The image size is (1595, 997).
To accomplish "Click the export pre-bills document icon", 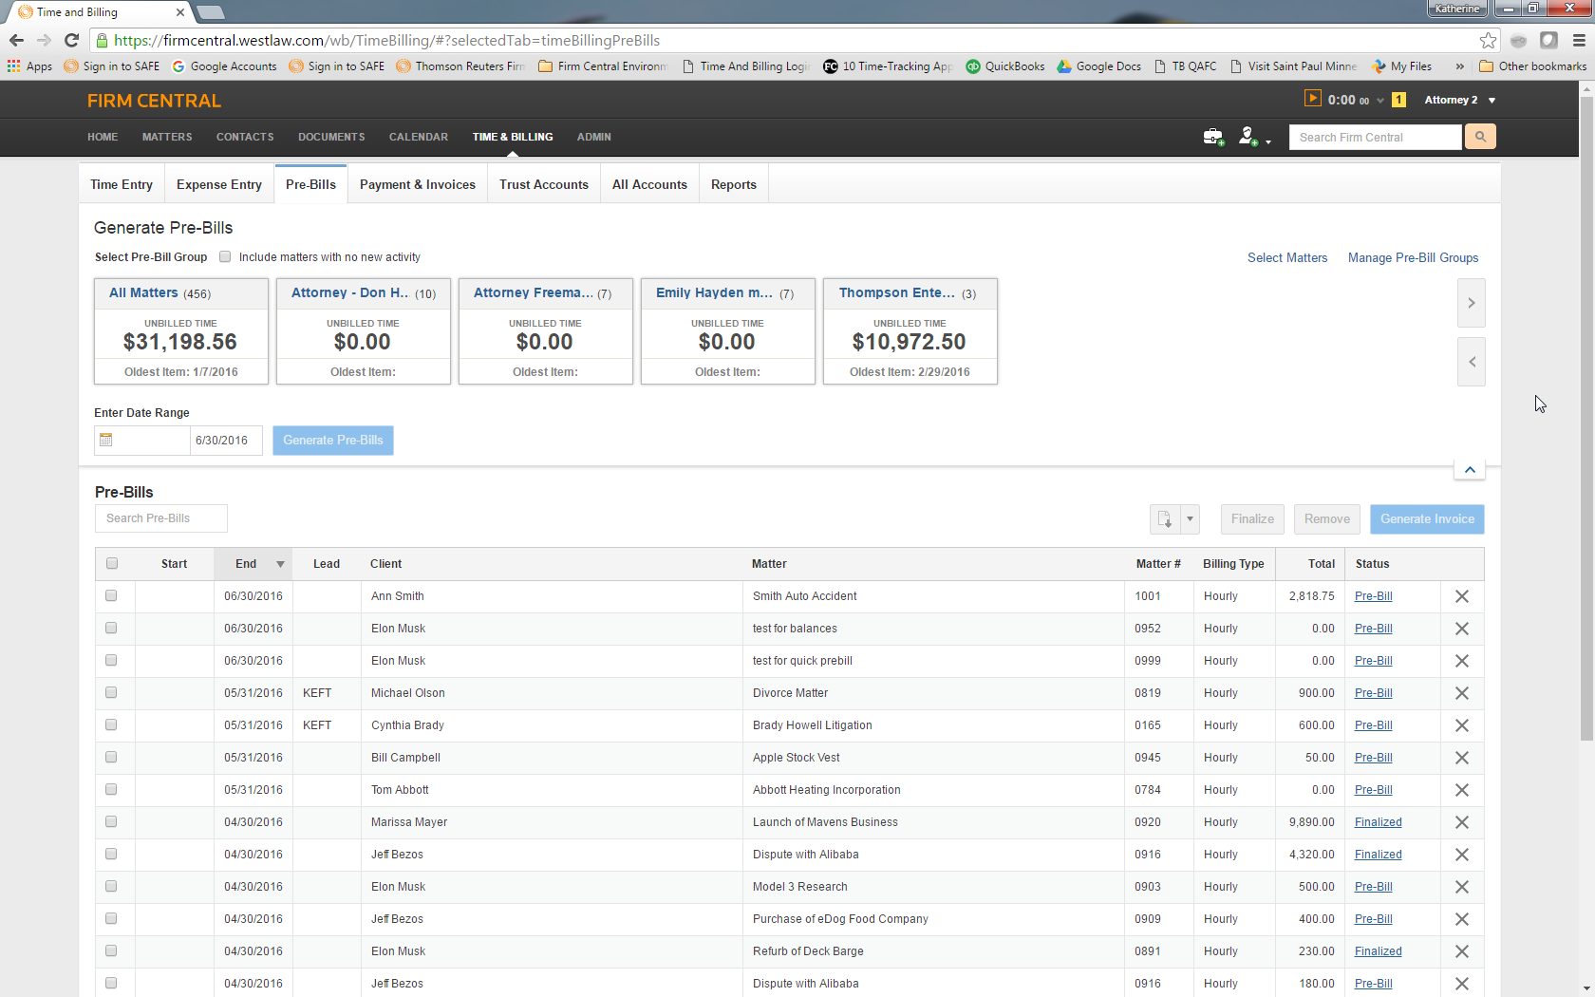I will pyautogui.click(x=1166, y=519).
